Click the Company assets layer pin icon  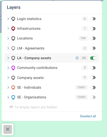click(x=13, y=78)
